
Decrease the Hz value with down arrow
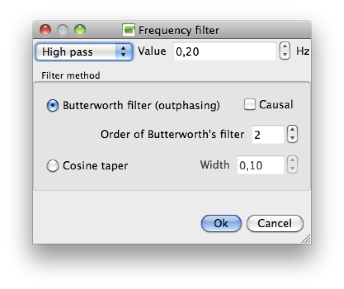(x=285, y=55)
